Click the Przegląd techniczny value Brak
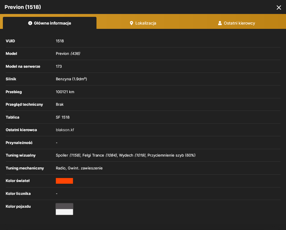Viewport: 286px width, 230px height. (60, 104)
